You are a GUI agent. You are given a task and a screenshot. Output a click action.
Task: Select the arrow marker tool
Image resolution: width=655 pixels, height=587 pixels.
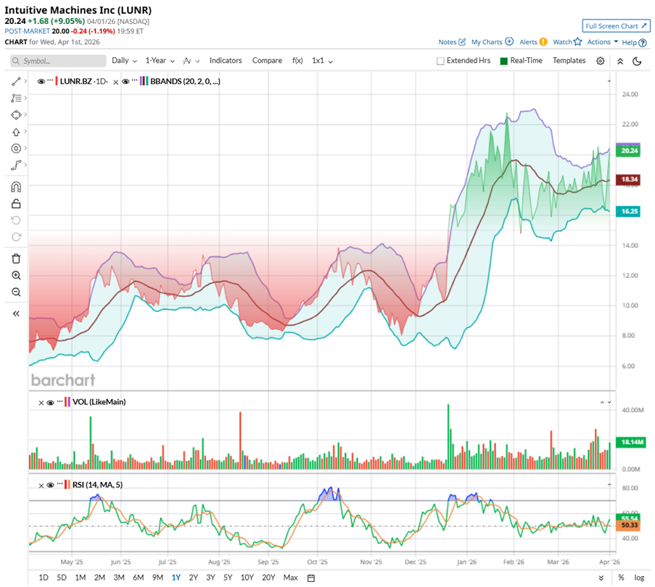coord(16,132)
